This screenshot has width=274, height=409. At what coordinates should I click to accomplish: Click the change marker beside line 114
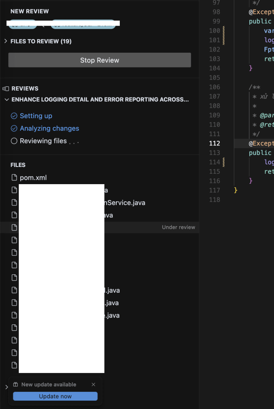[224, 162]
